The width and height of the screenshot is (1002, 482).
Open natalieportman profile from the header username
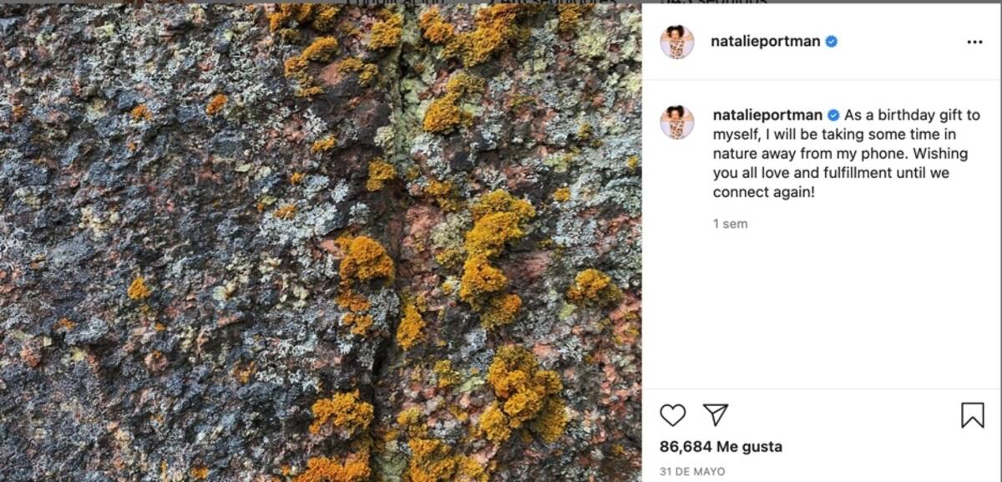(765, 42)
